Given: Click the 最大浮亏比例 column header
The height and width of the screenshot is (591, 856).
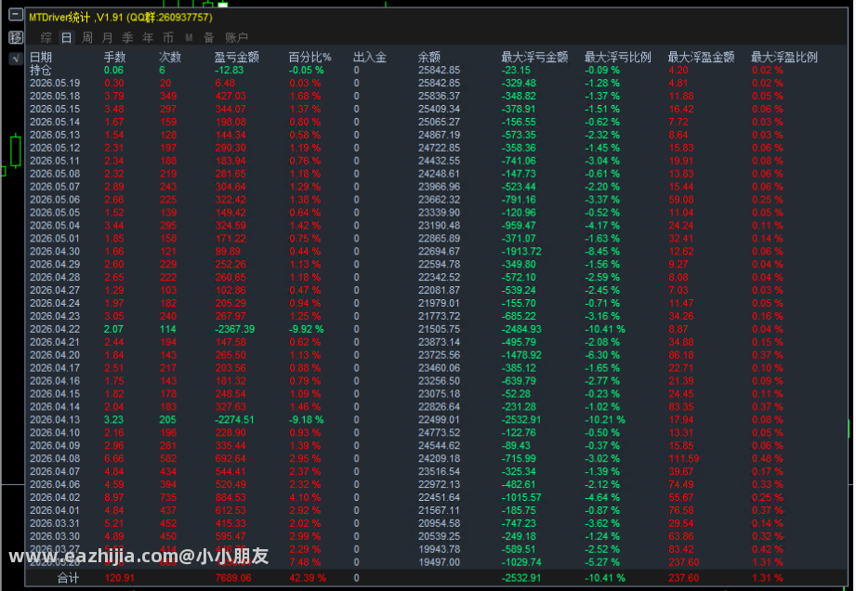Looking at the screenshot, I should pos(618,58).
